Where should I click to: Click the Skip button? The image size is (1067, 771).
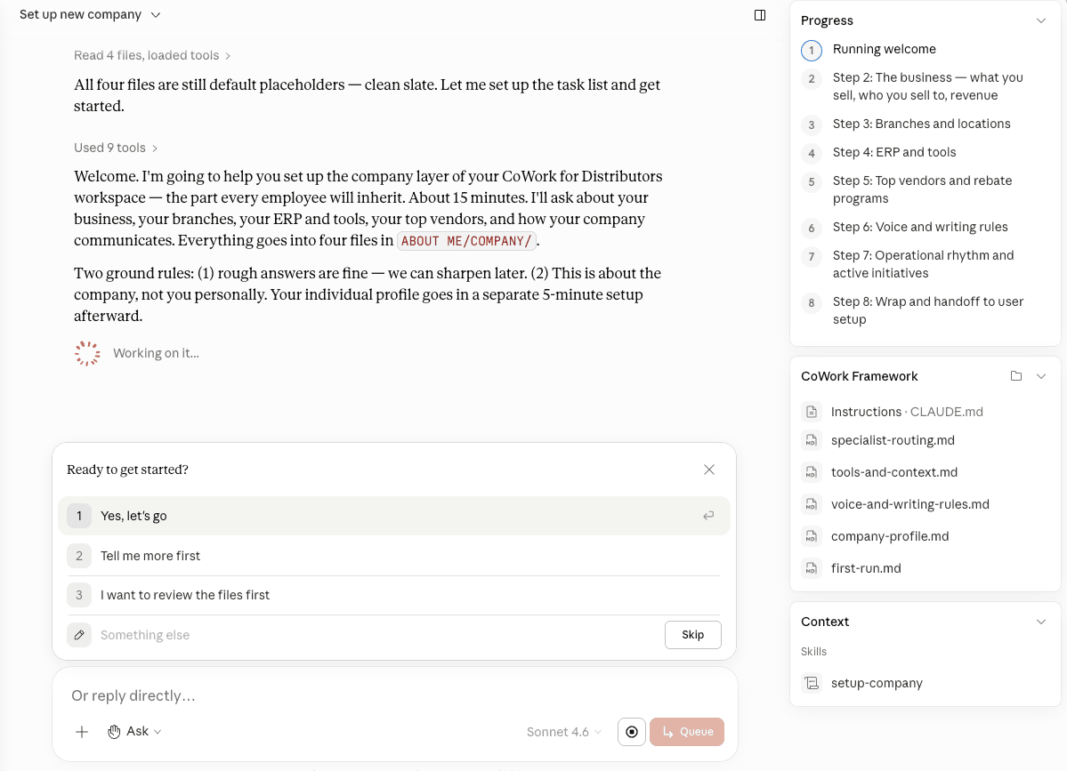(692, 635)
